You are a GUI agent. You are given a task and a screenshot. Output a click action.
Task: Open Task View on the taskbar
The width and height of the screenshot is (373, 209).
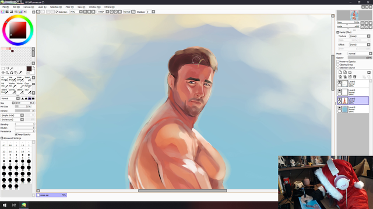coord(14,205)
